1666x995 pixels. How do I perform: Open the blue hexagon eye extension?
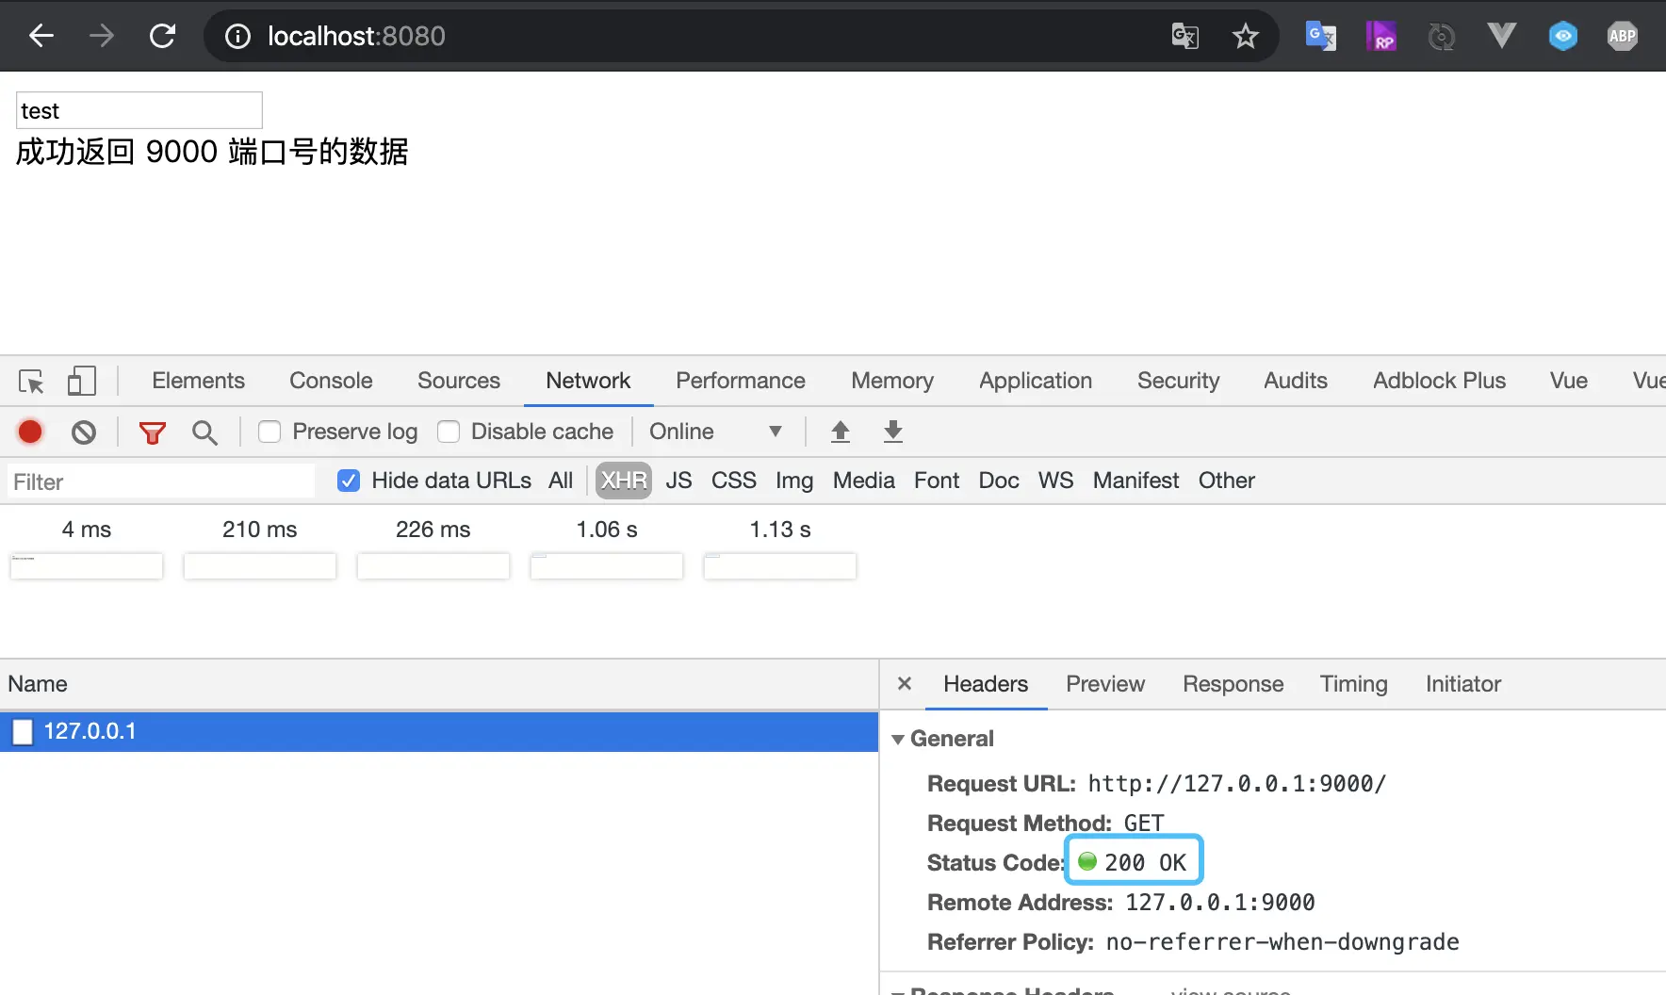(x=1562, y=36)
